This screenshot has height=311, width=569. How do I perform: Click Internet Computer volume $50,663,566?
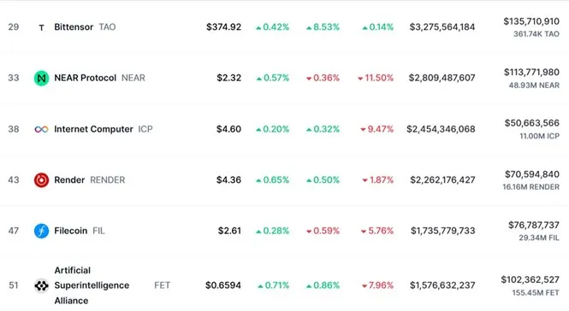click(532, 123)
